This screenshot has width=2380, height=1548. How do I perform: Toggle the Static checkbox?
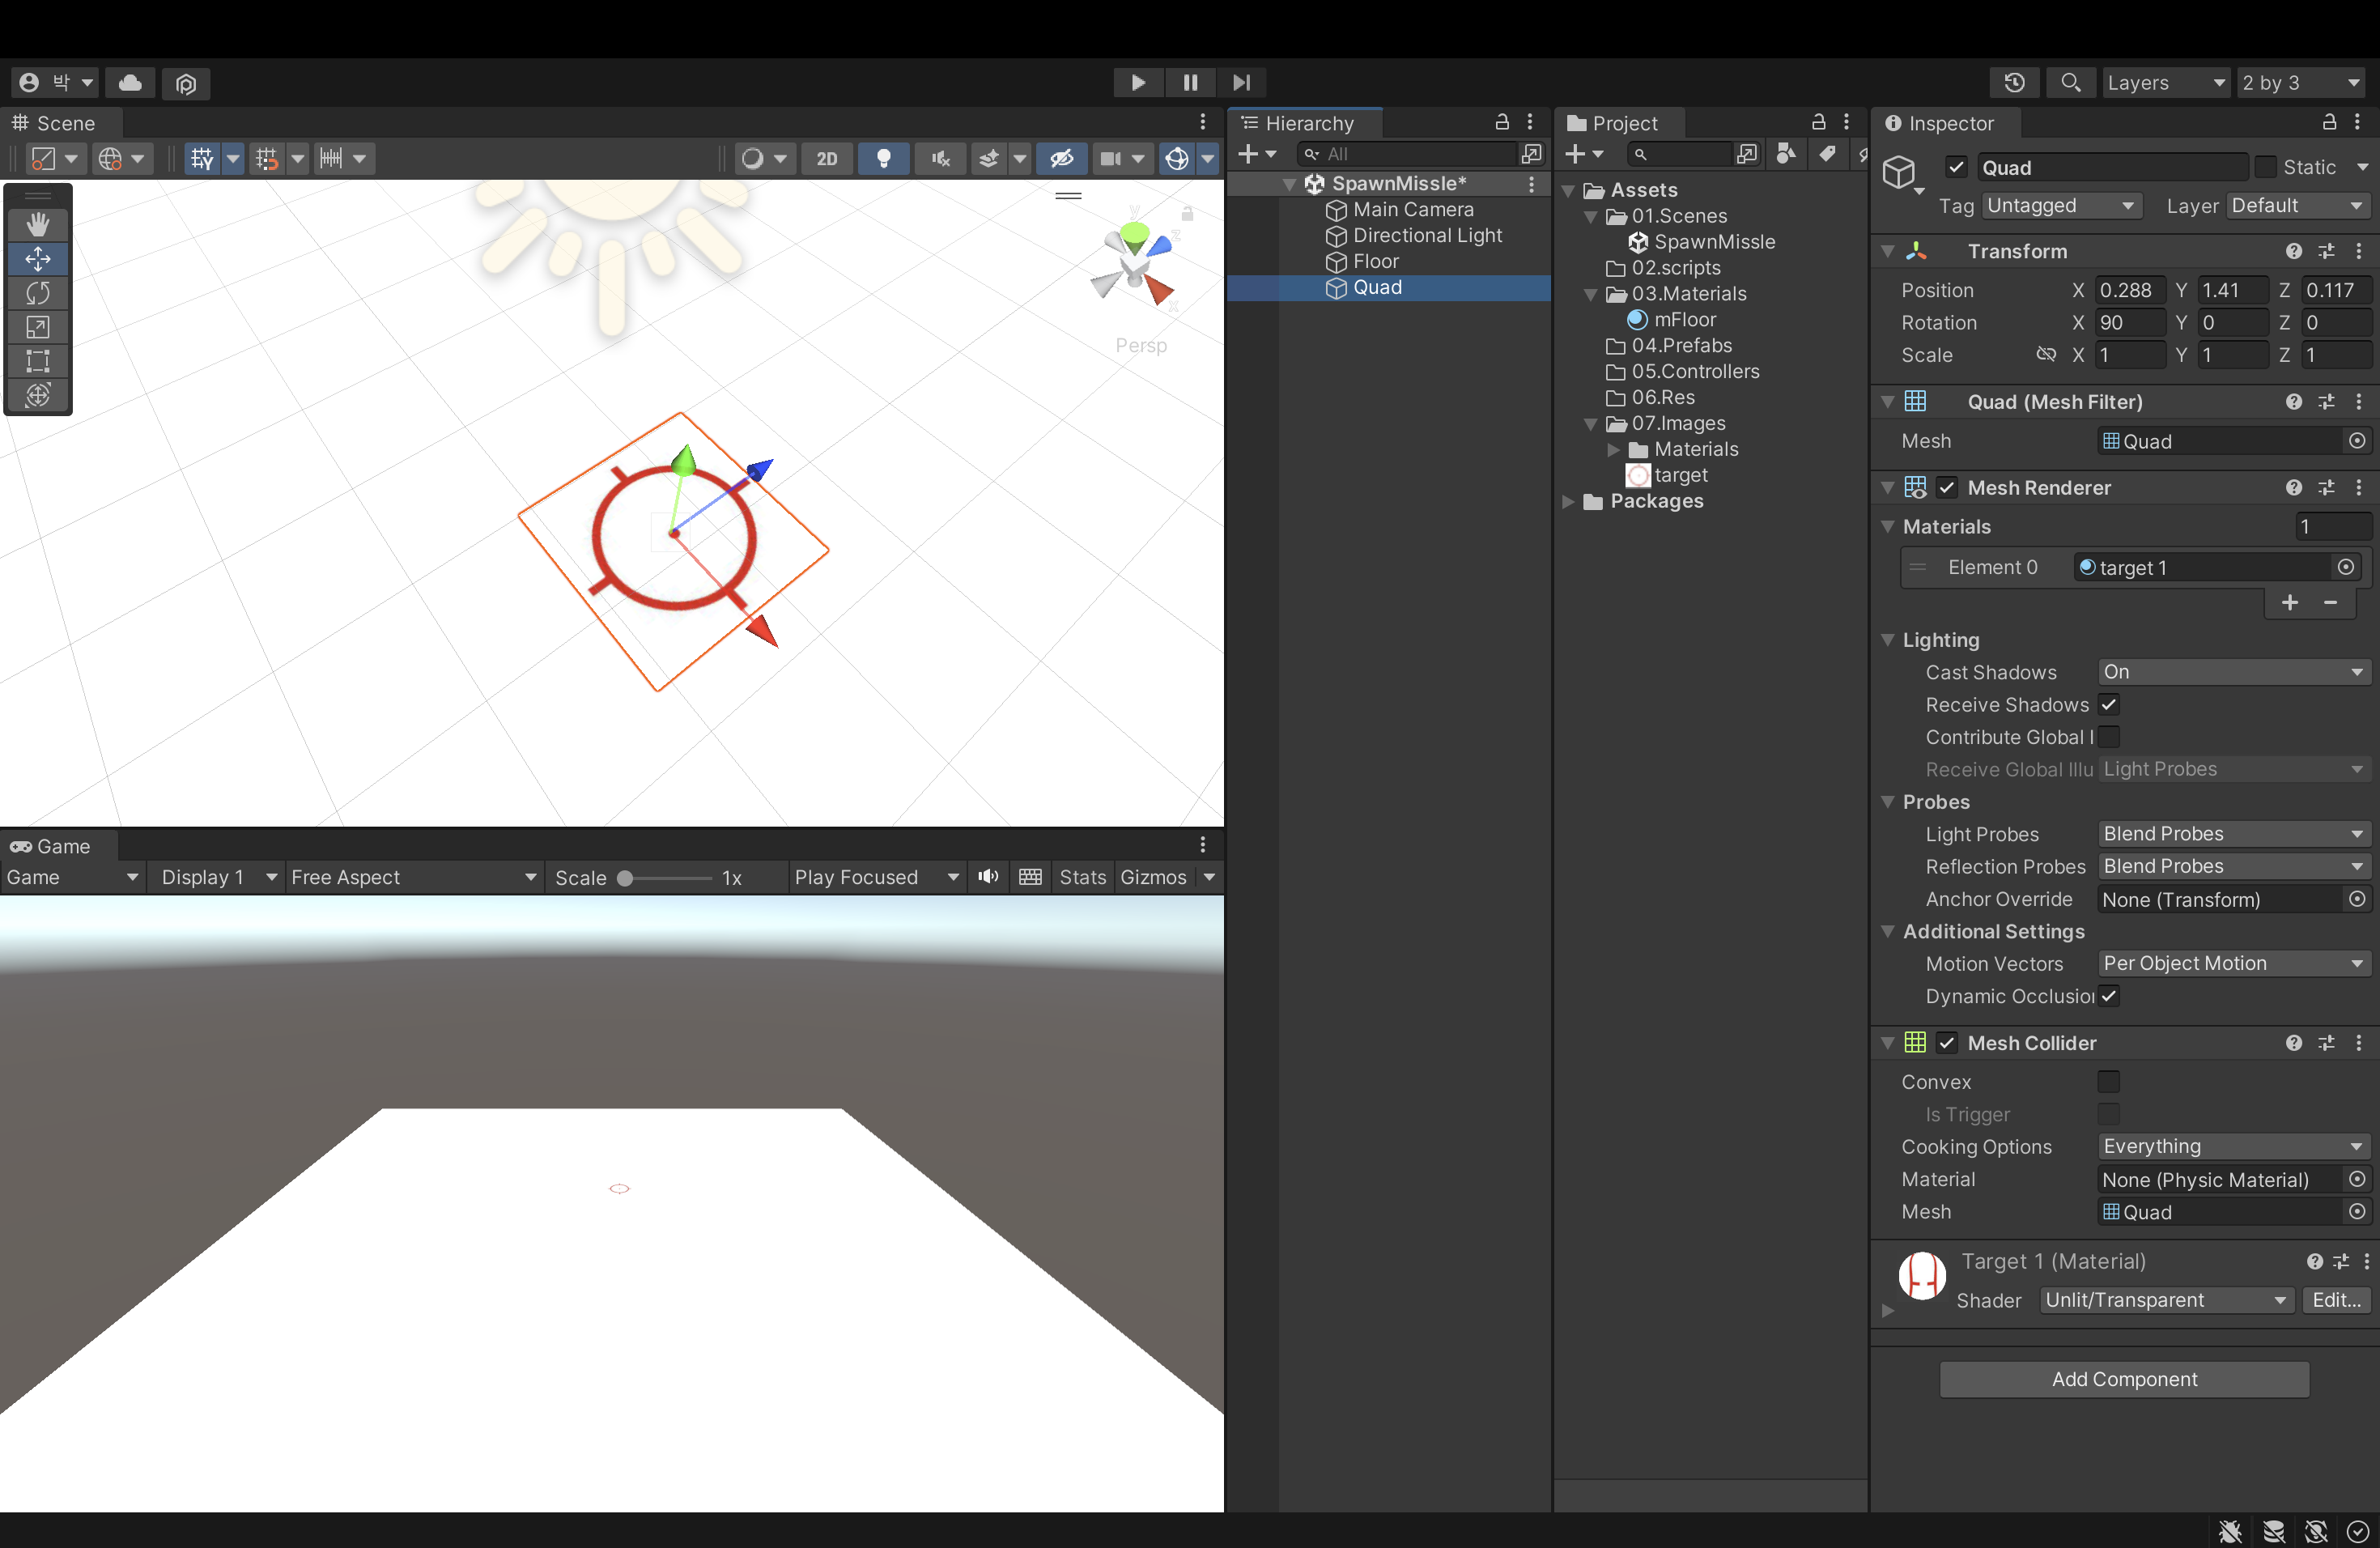[x=2266, y=167]
